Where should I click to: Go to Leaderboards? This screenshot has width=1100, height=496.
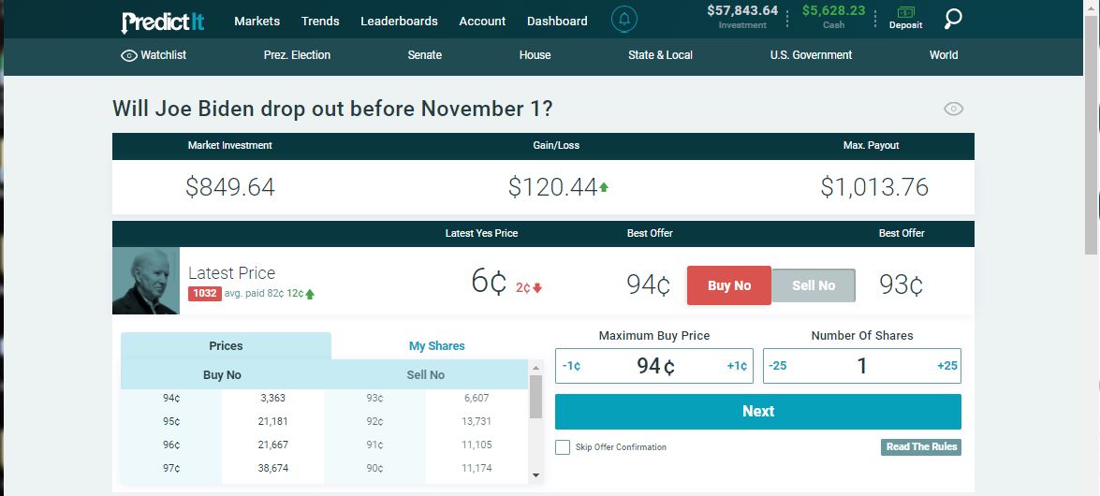[x=399, y=21]
